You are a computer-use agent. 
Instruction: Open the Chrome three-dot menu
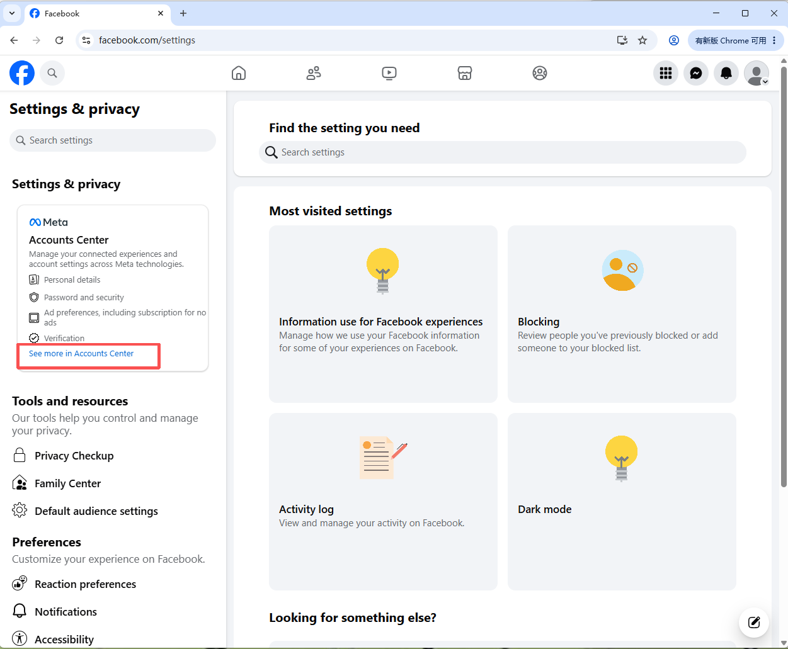click(x=775, y=40)
